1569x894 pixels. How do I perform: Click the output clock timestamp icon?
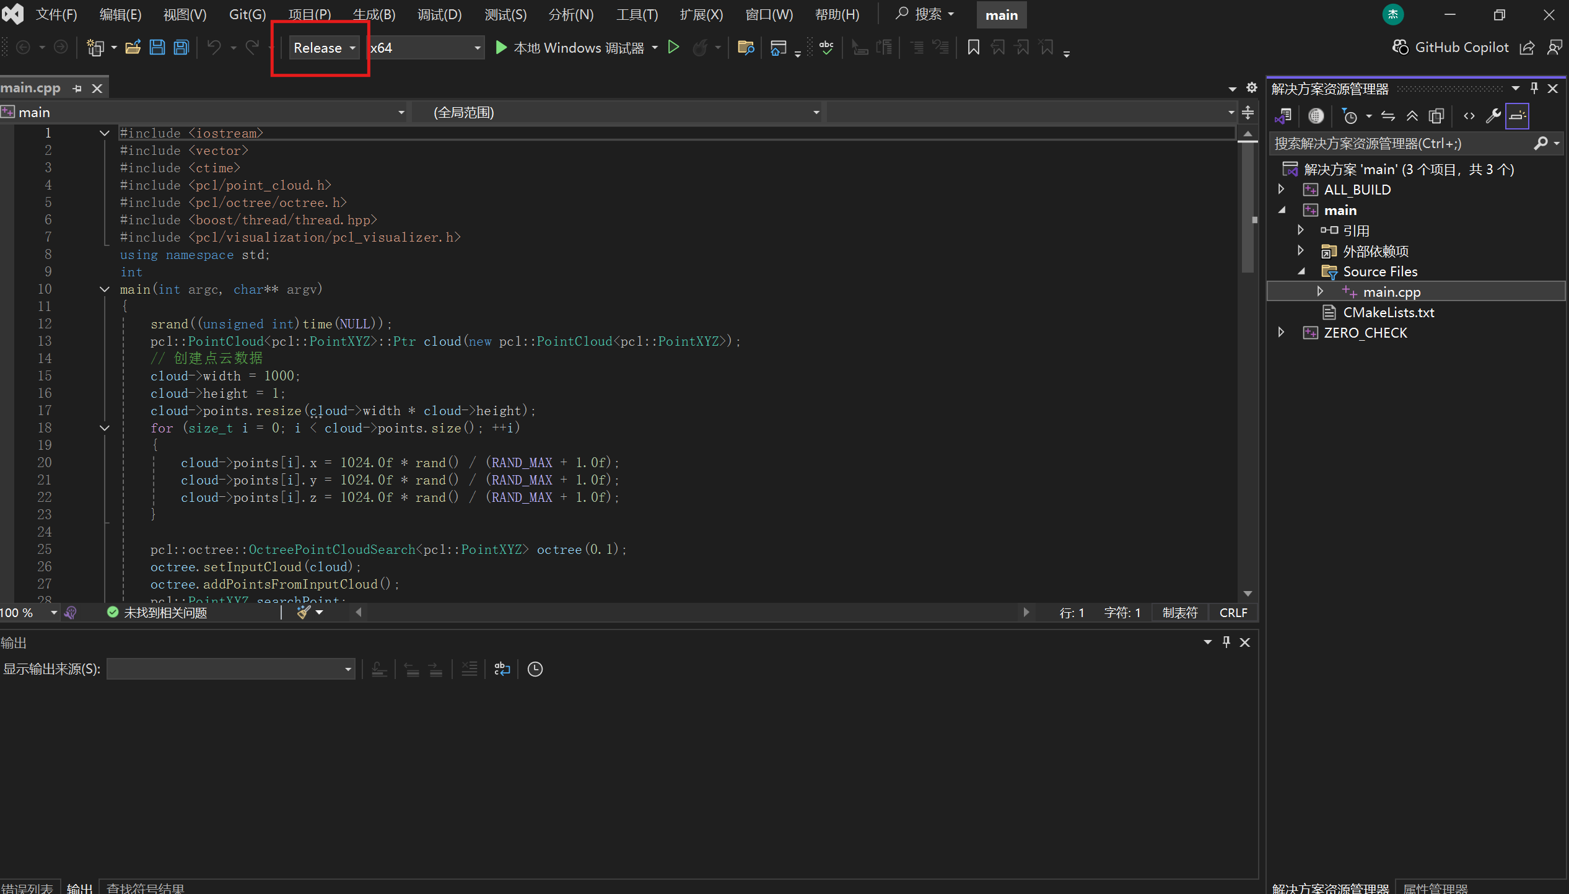535,669
